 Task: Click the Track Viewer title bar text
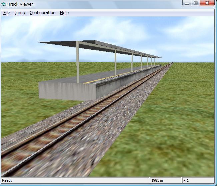21,4
